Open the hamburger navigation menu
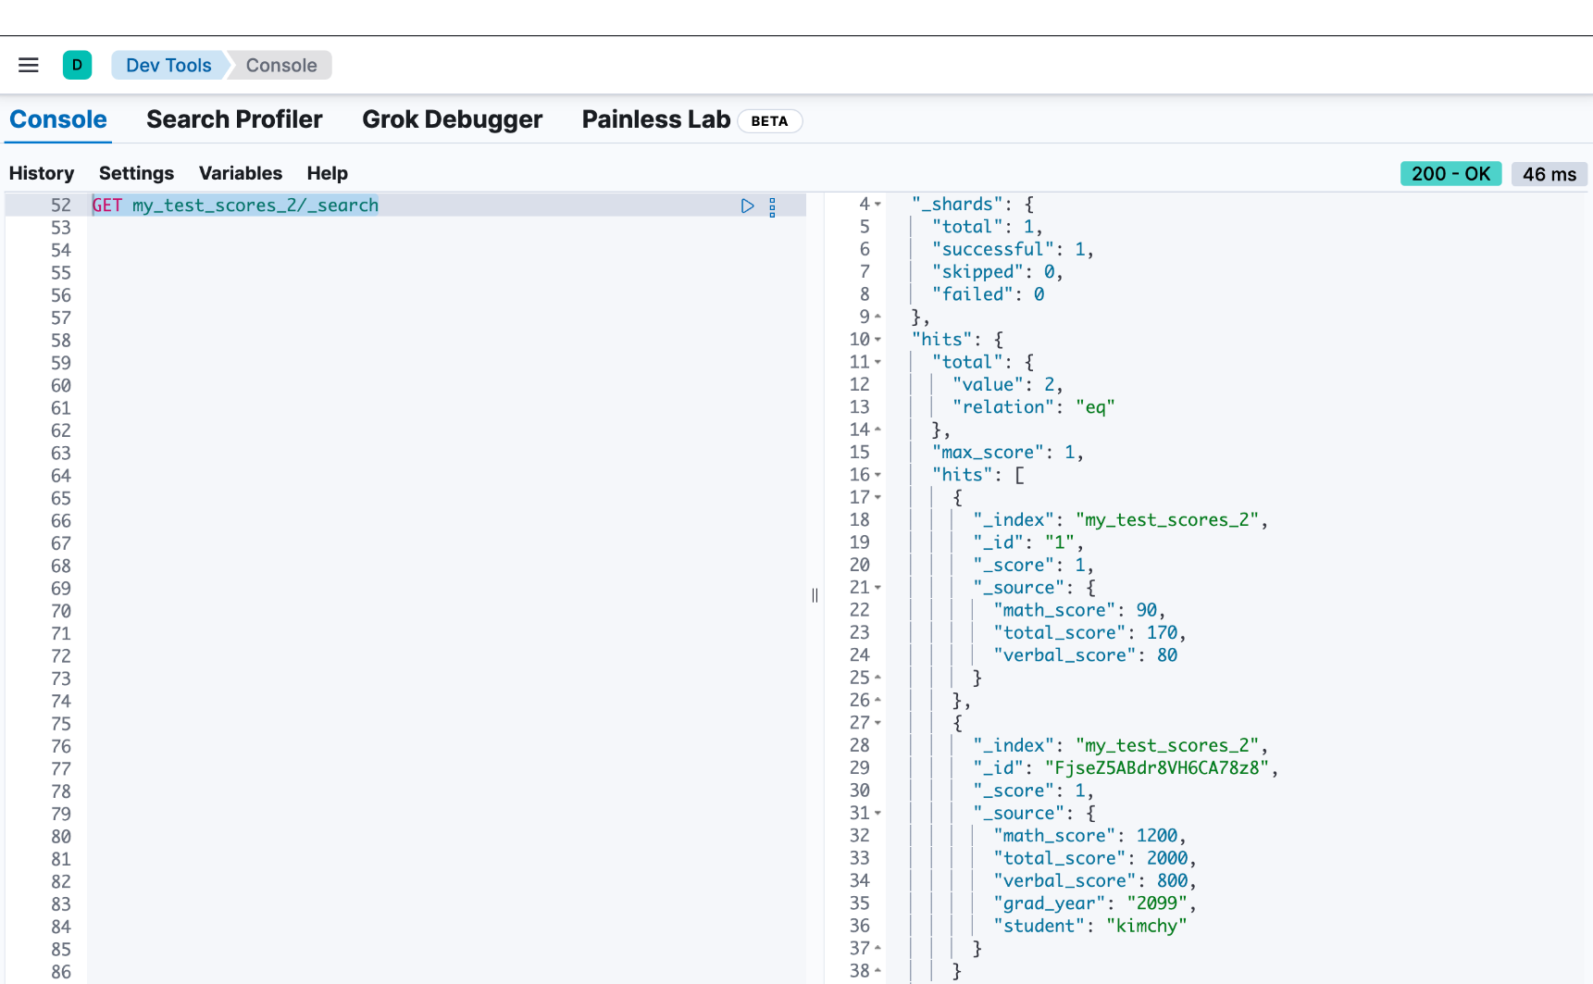The height and width of the screenshot is (984, 1593). (x=29, y=65)
